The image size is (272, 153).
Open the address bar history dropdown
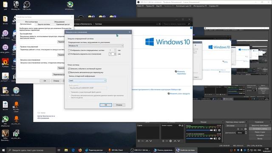[157, 24]
